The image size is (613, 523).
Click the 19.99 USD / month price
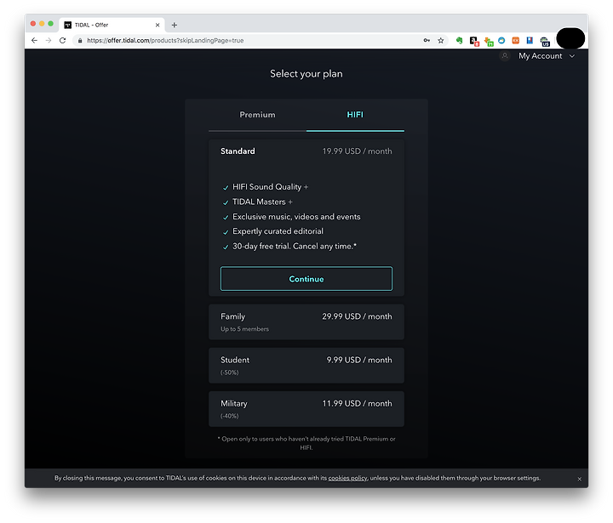tap(357, 151)
